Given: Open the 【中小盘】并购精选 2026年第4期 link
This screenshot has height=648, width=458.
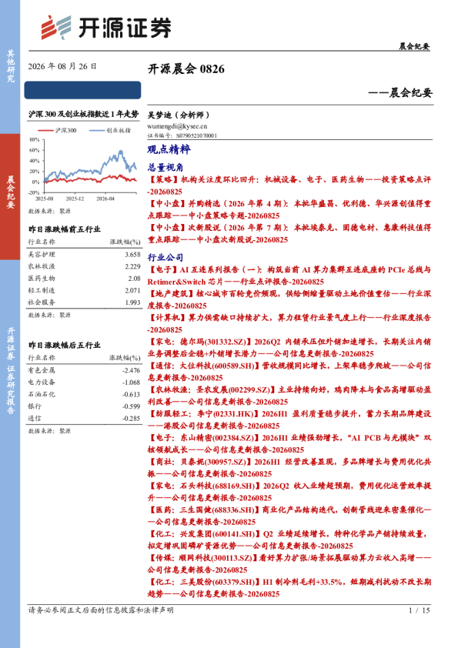Looking at the screenshot, I should pyautogui.click(x=289, y=209).
